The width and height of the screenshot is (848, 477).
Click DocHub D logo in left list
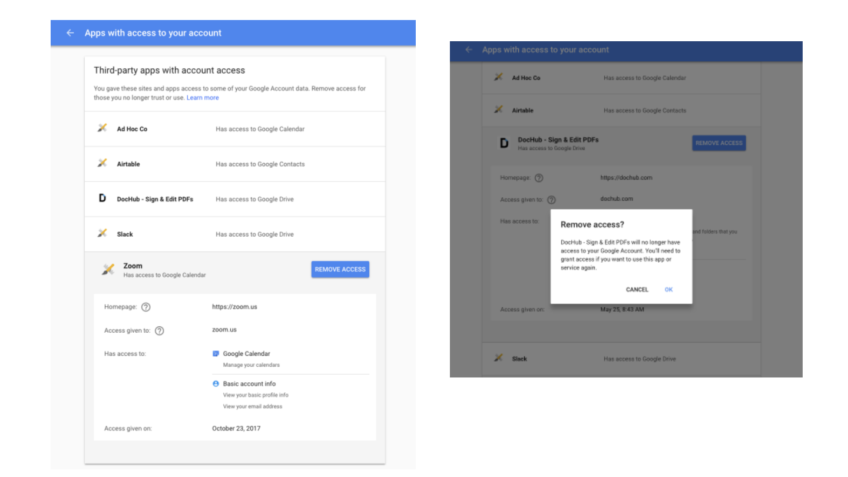(x=102, y=198)
